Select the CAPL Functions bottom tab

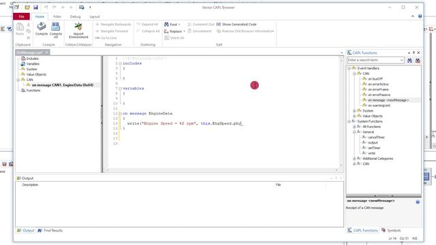(362, 231)
